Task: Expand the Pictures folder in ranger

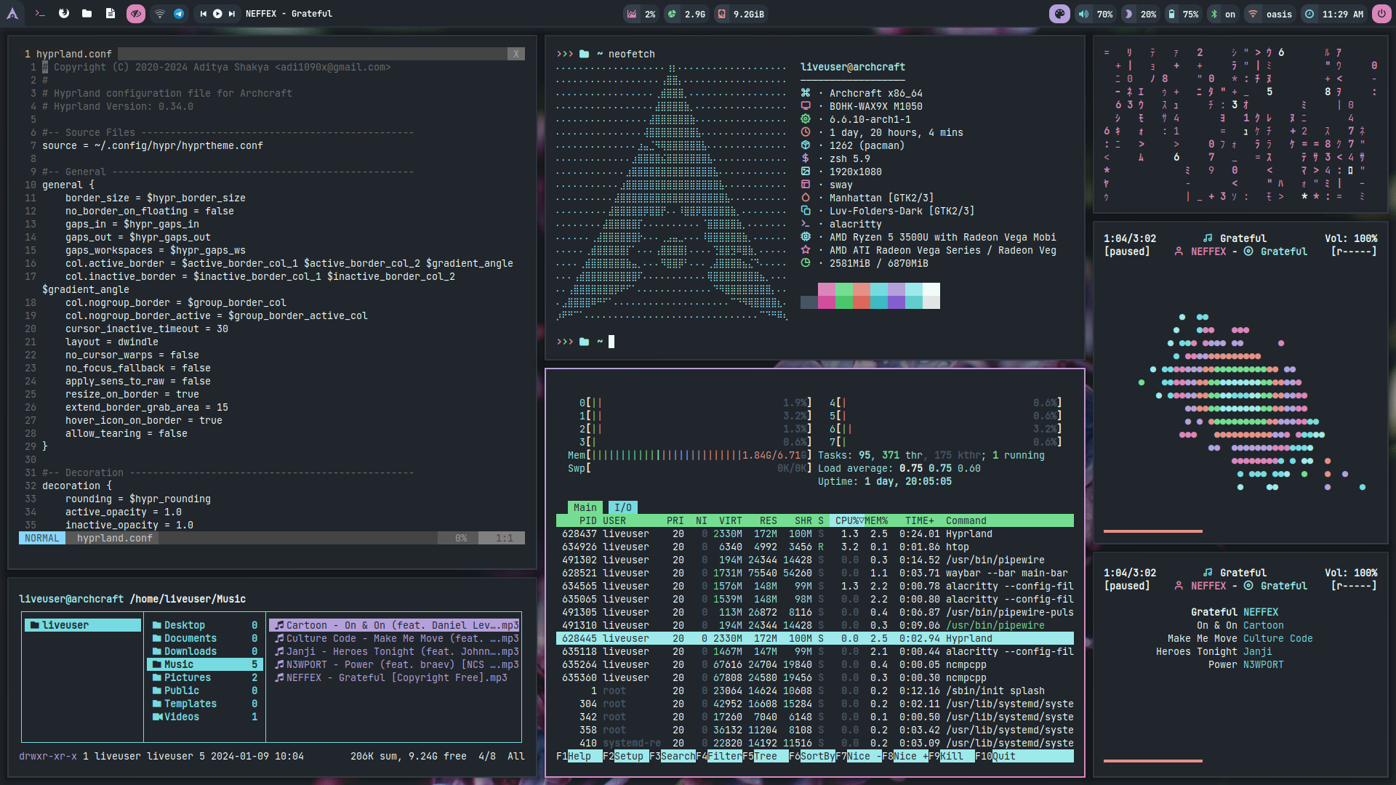Action: tap(187, 677)
